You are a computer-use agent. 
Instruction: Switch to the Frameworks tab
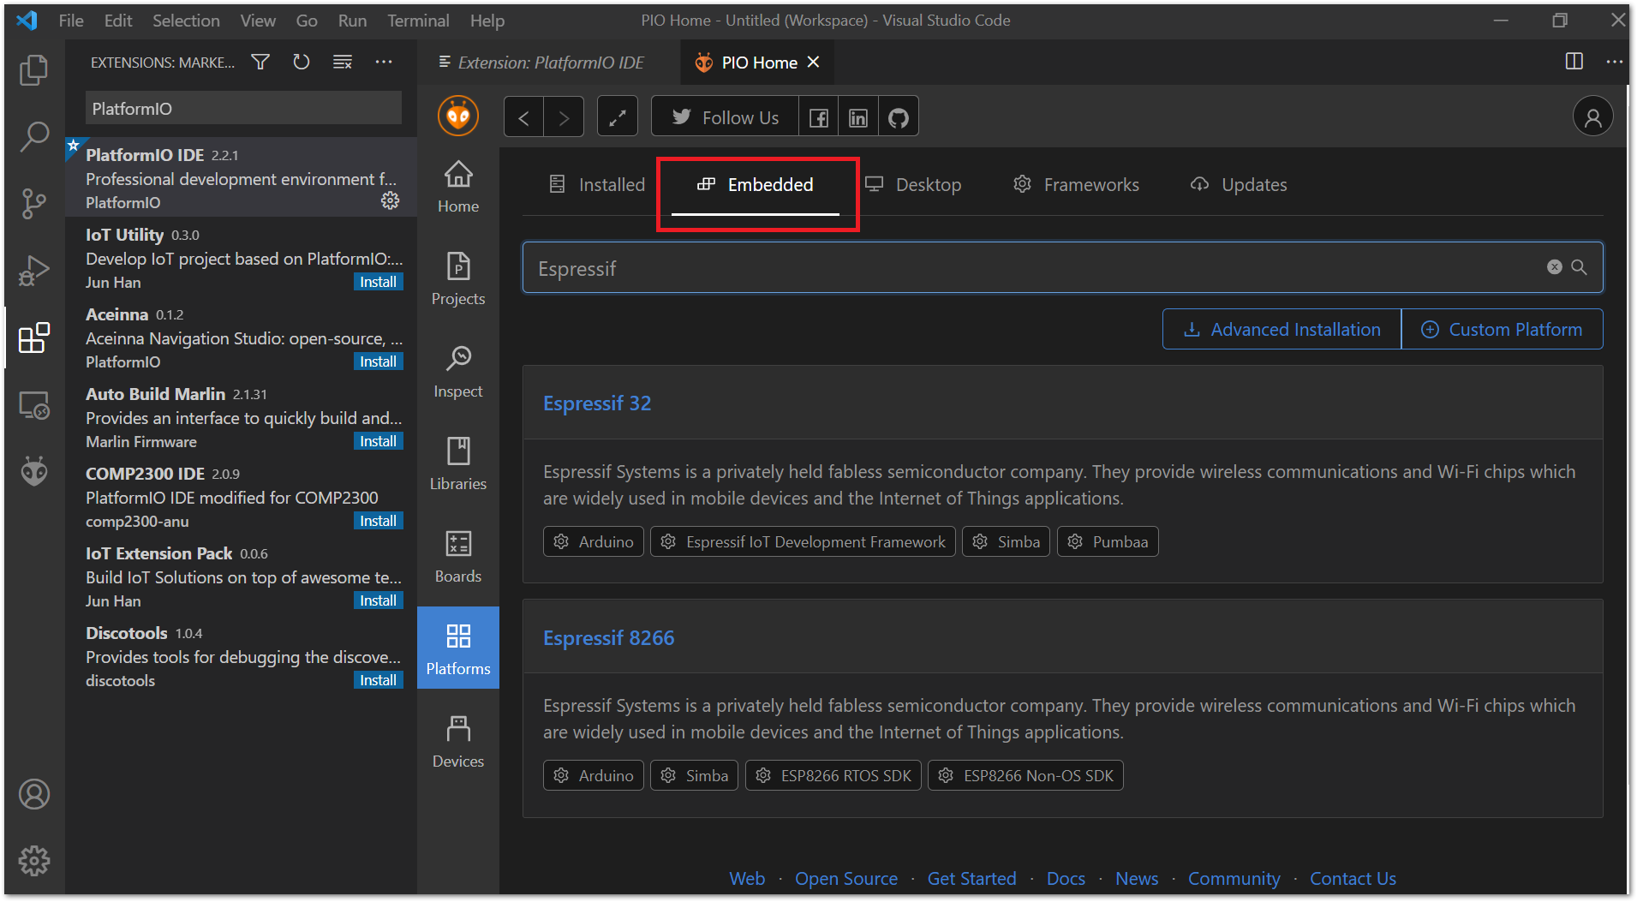pos(1076,184)
